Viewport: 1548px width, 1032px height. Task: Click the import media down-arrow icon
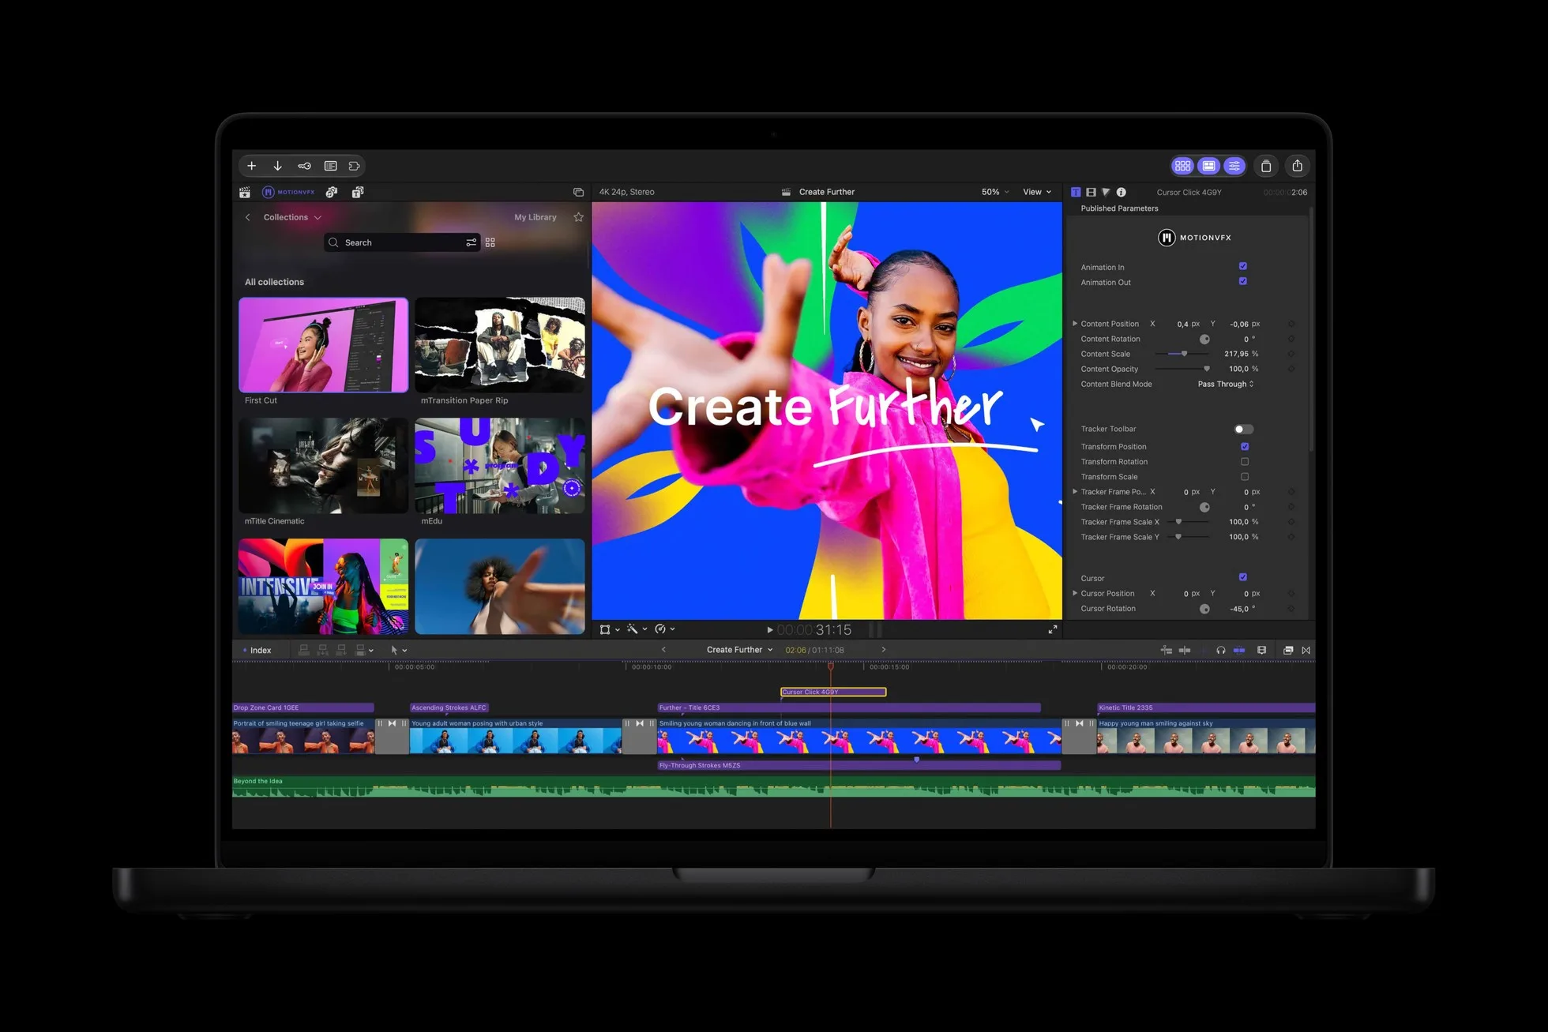[x=277, y=166]
